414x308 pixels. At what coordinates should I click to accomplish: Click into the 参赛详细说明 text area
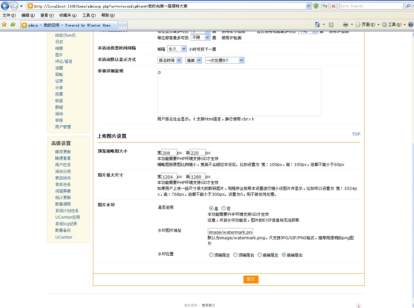[239, 92]
